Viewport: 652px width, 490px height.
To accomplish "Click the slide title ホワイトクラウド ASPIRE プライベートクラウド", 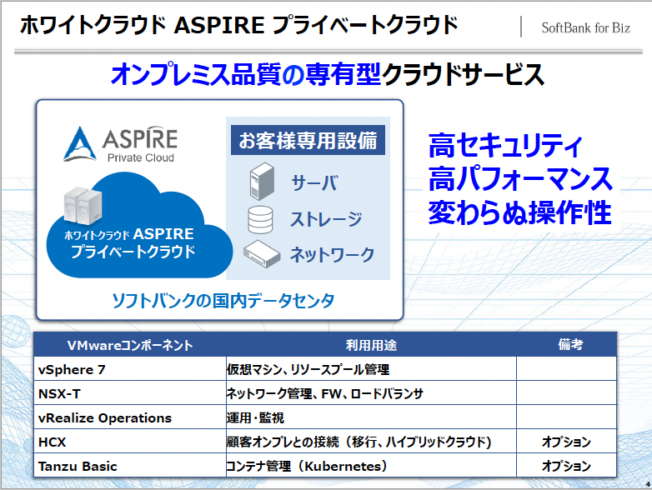I will pyautogui.click(x=238, y=25).
